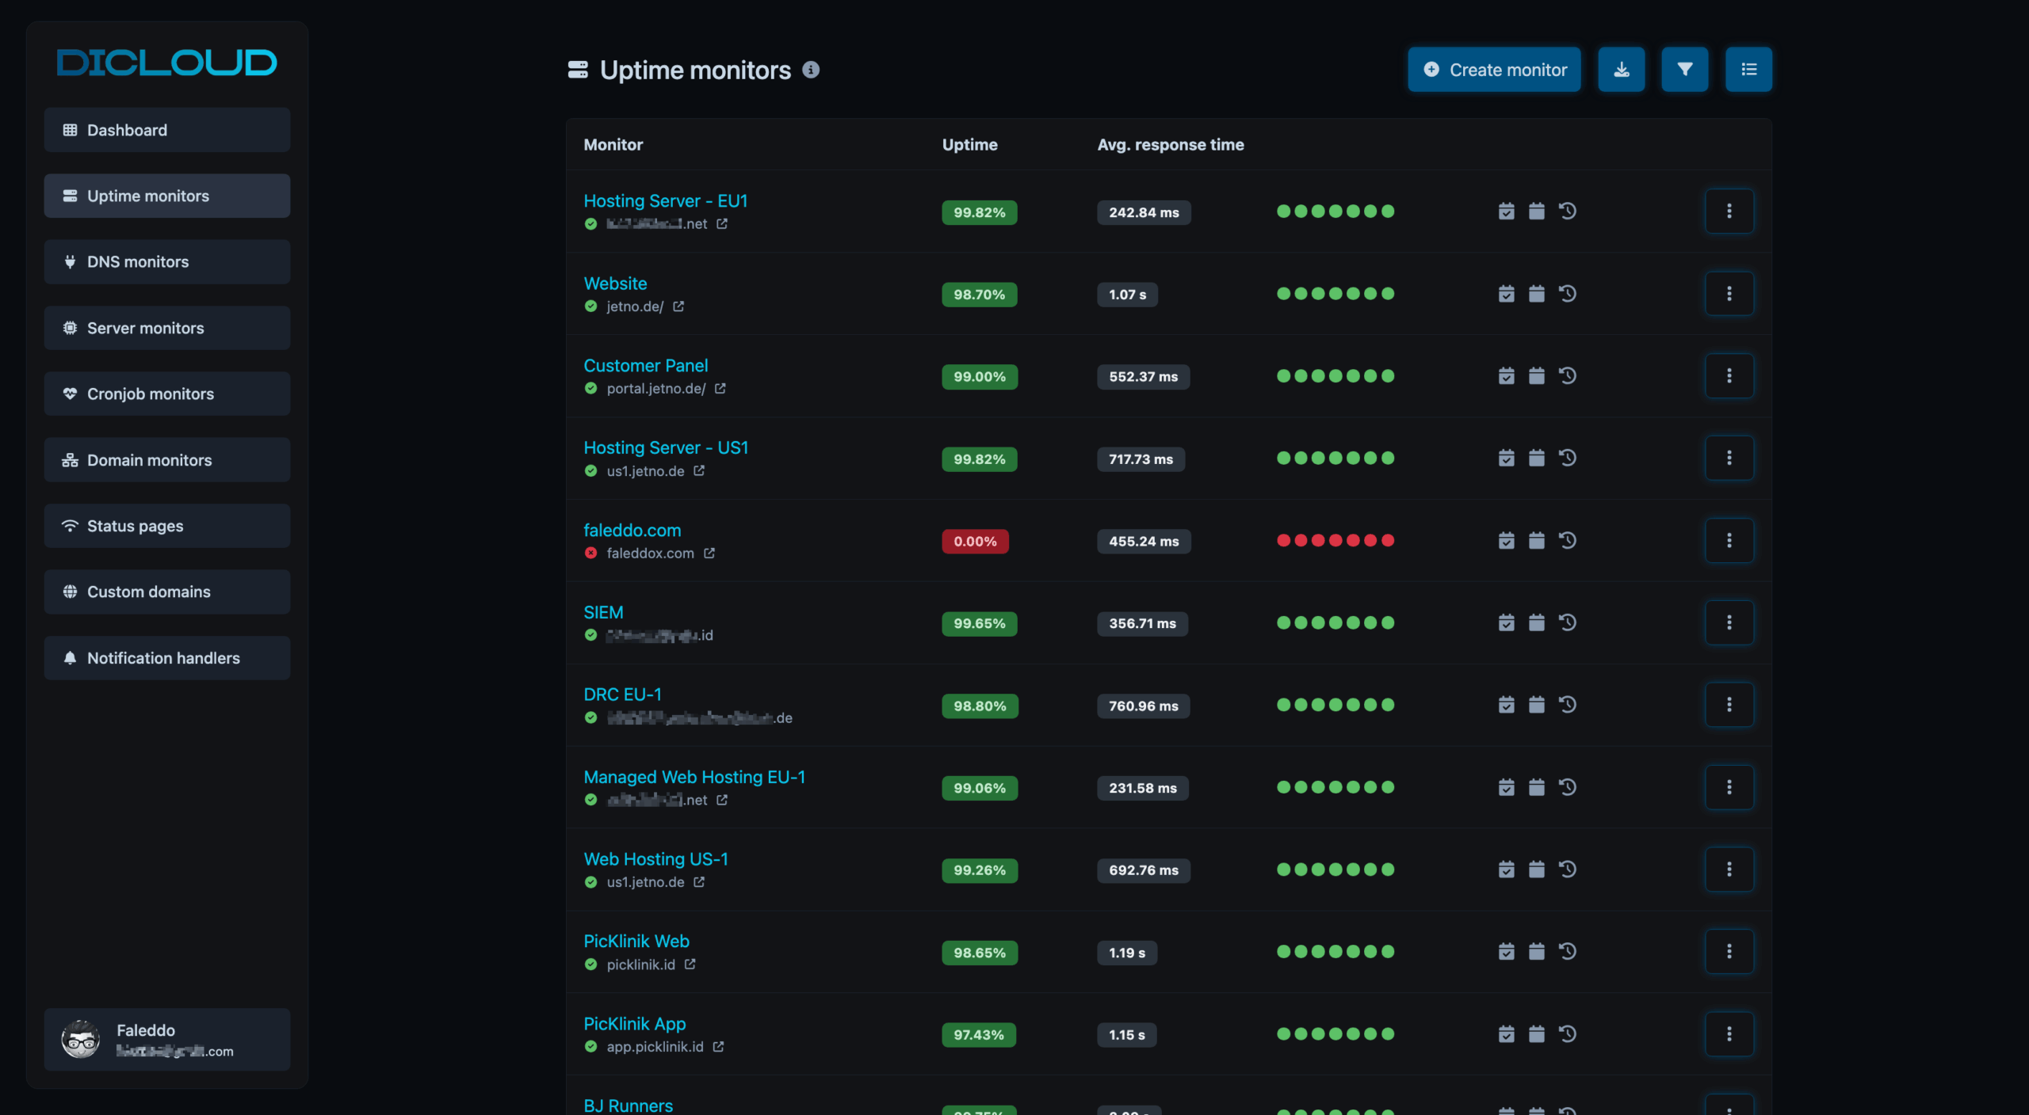Open external link icon next to portal.jetno.de/
This screenshot has height=1115, width=2029.
click(720, 389)
